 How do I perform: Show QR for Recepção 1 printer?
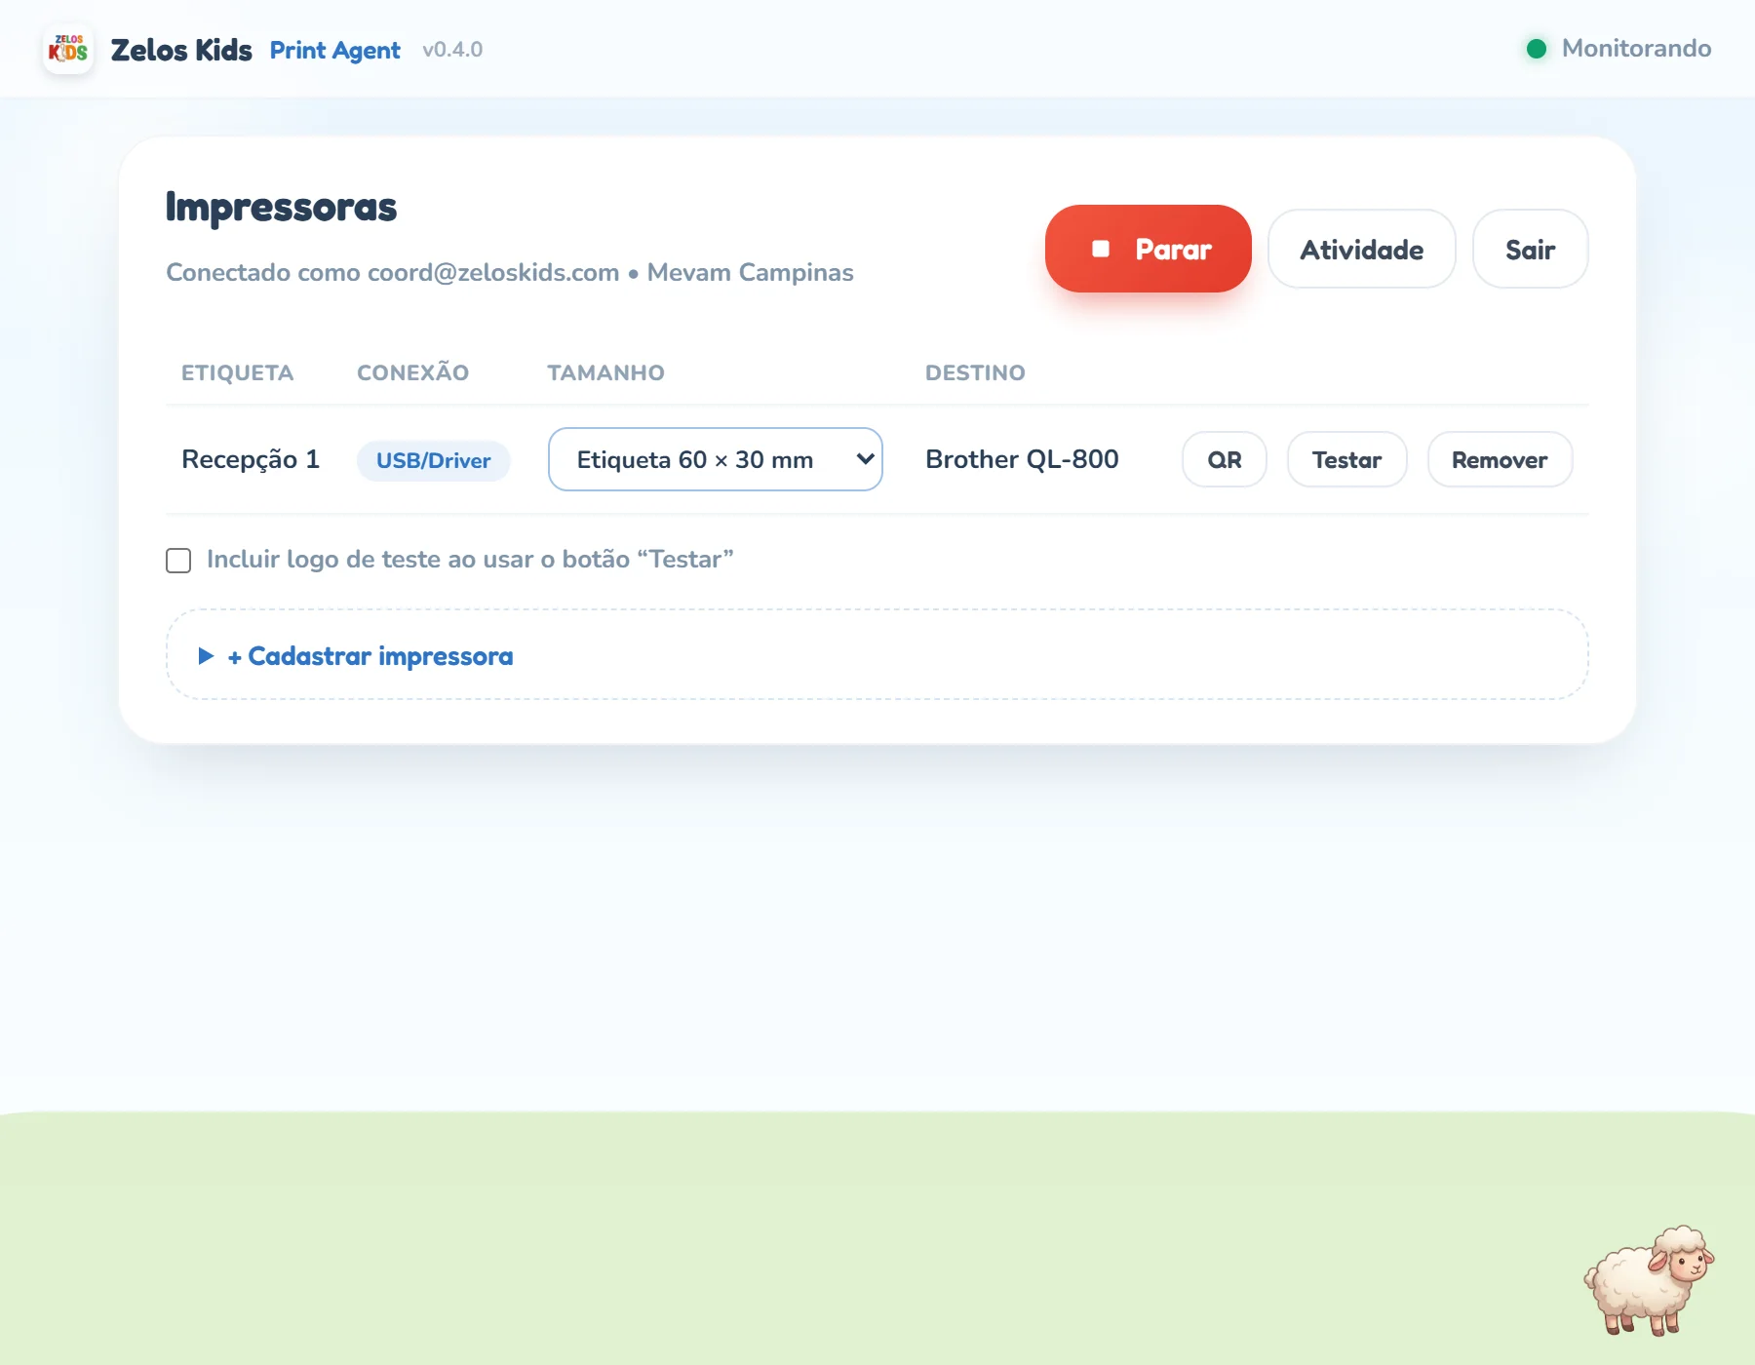[1225, 459]
